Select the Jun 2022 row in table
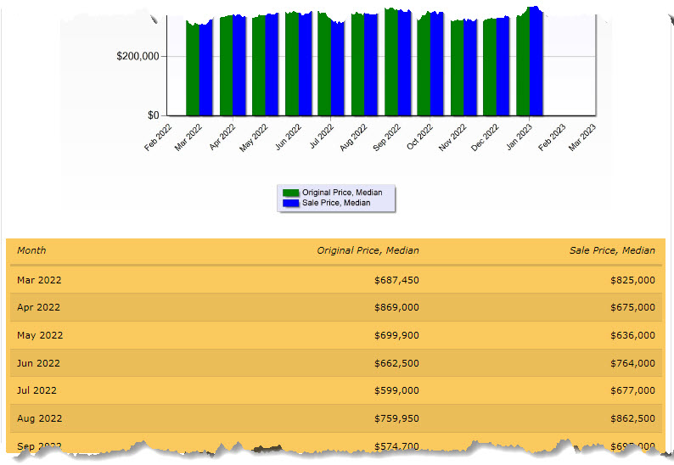This screenshot has height=465, width=674. (x=39, y=363)
